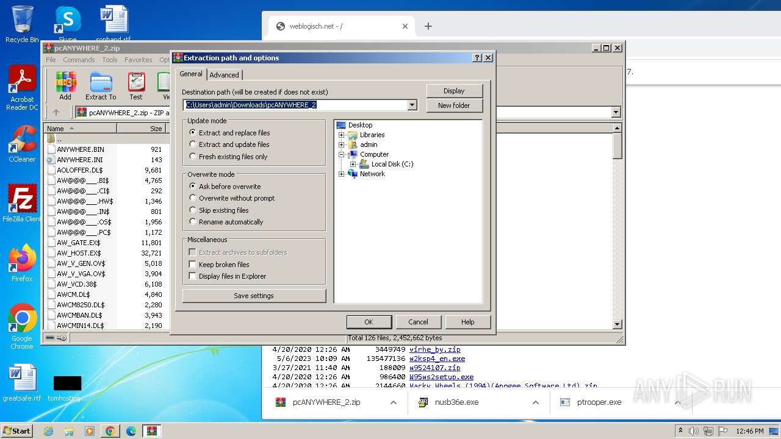This screenshot has height=439, width=781.
Task: Open Recycle Bin desktop icon
Action: 22,24
